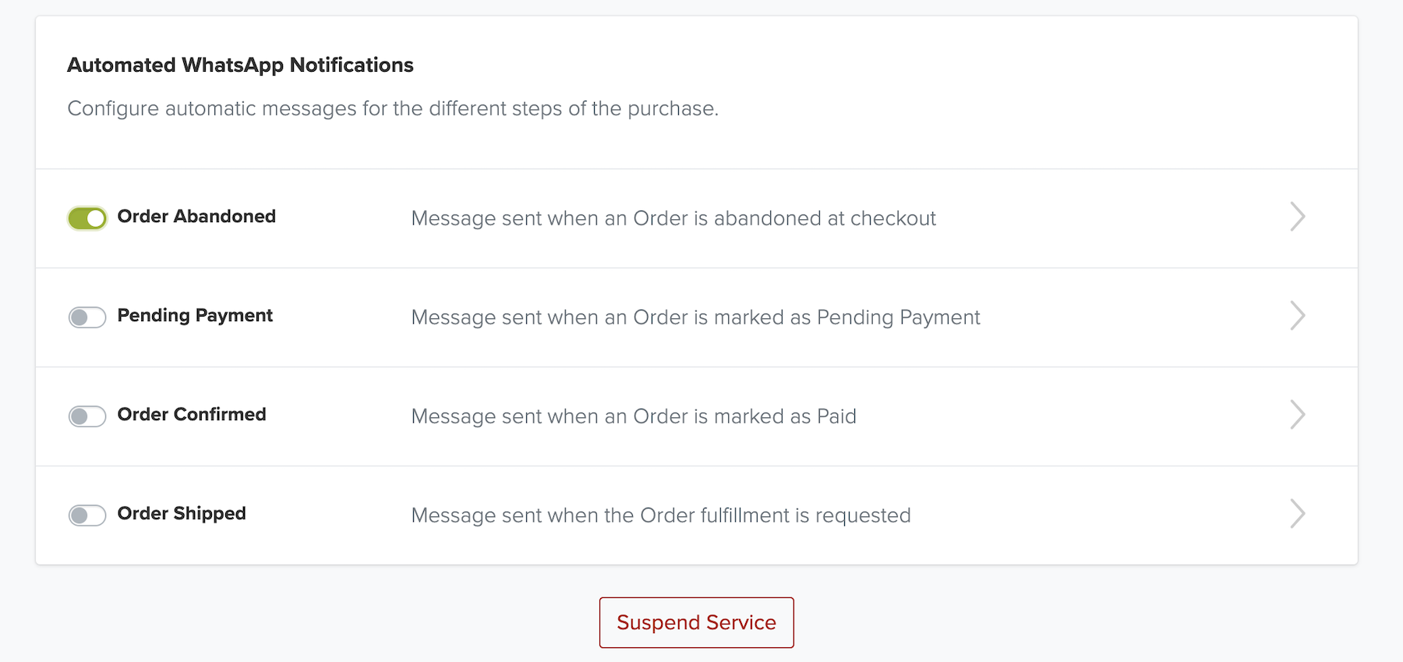1403x662 pixels.
Task: Click the Order fulfillment is requested description
Action: click(x=661, y=515)
